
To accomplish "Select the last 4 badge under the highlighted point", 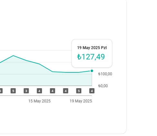I will [x=92, y=91].
